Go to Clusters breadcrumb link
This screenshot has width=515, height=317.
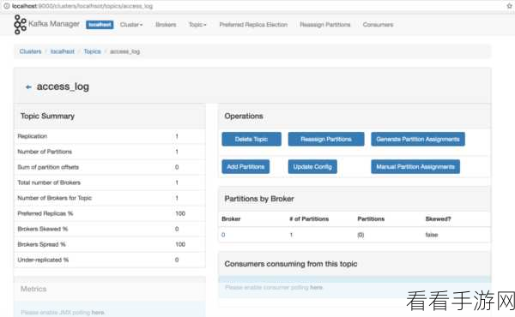click(x=30, y=51)
